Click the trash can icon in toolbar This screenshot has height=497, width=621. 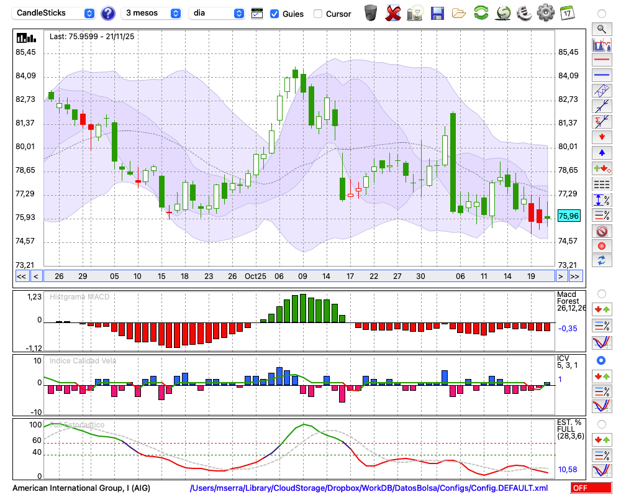pyautogui.click(x=371, y=12)
